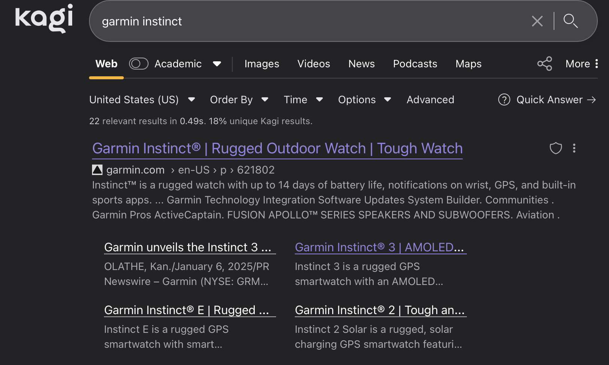609x365 pixels.
Task: Toggle the Academic lens switch
Action: point(139,64)
